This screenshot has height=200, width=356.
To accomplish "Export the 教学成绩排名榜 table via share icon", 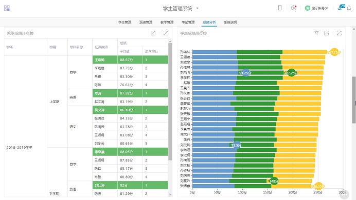I will [x=153, y=33].
